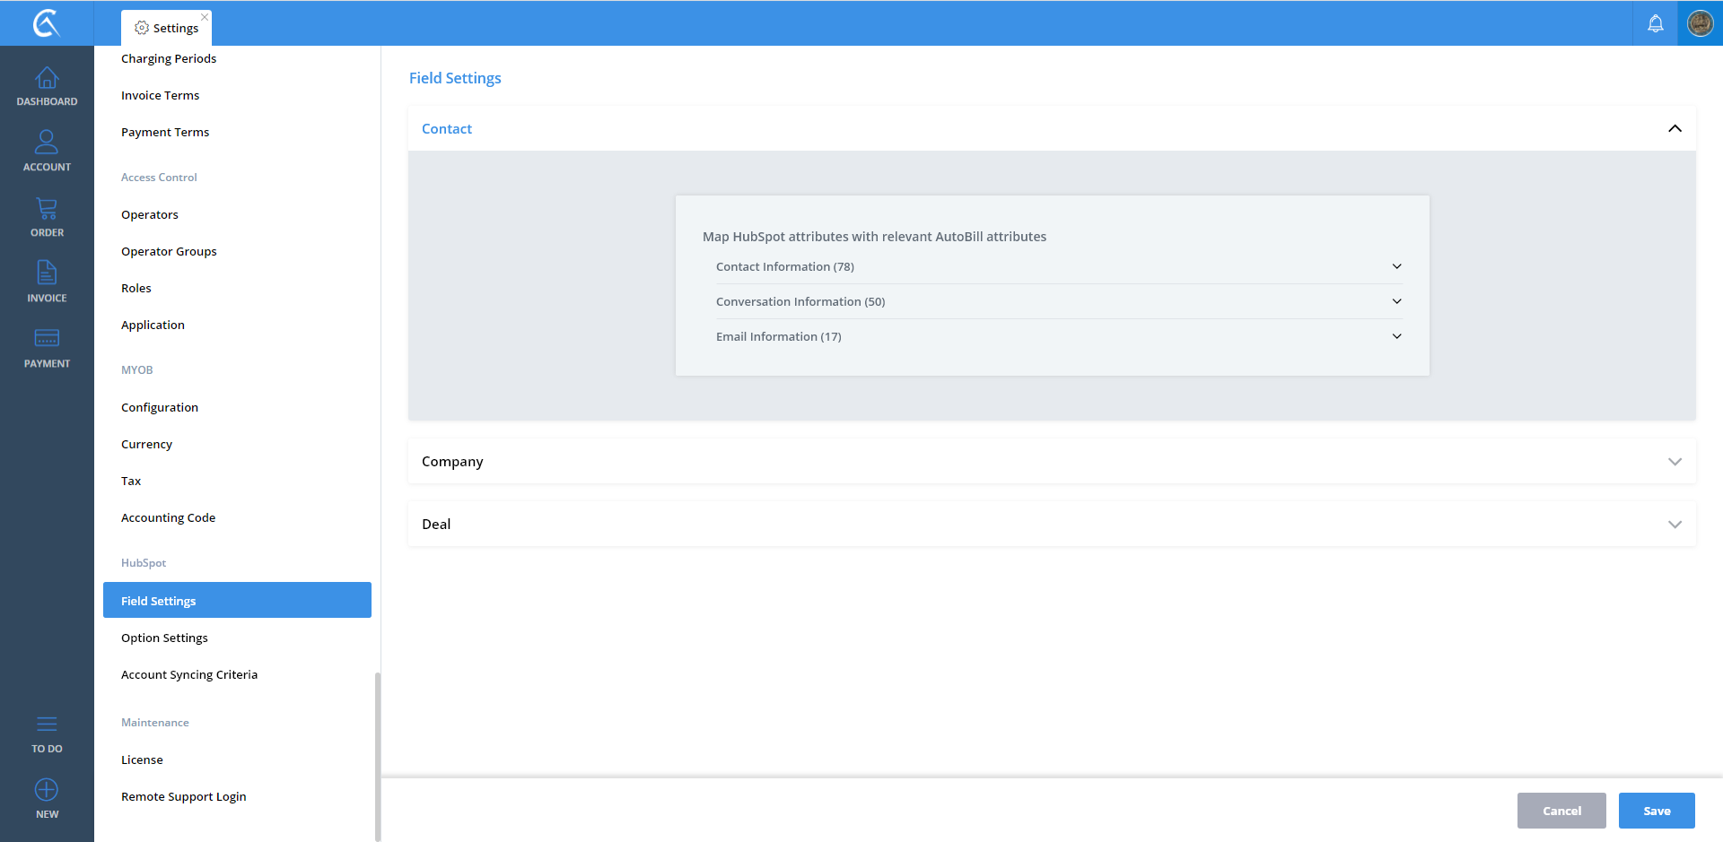This screenshot has height=842, width=1723.
Task: Expand Conversation Information (50) group
Action: click(1396, 301)
